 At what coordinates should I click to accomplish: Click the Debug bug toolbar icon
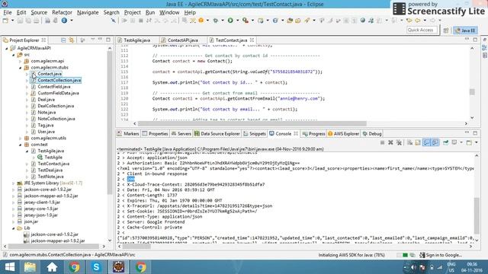click(x=215, y=21)
